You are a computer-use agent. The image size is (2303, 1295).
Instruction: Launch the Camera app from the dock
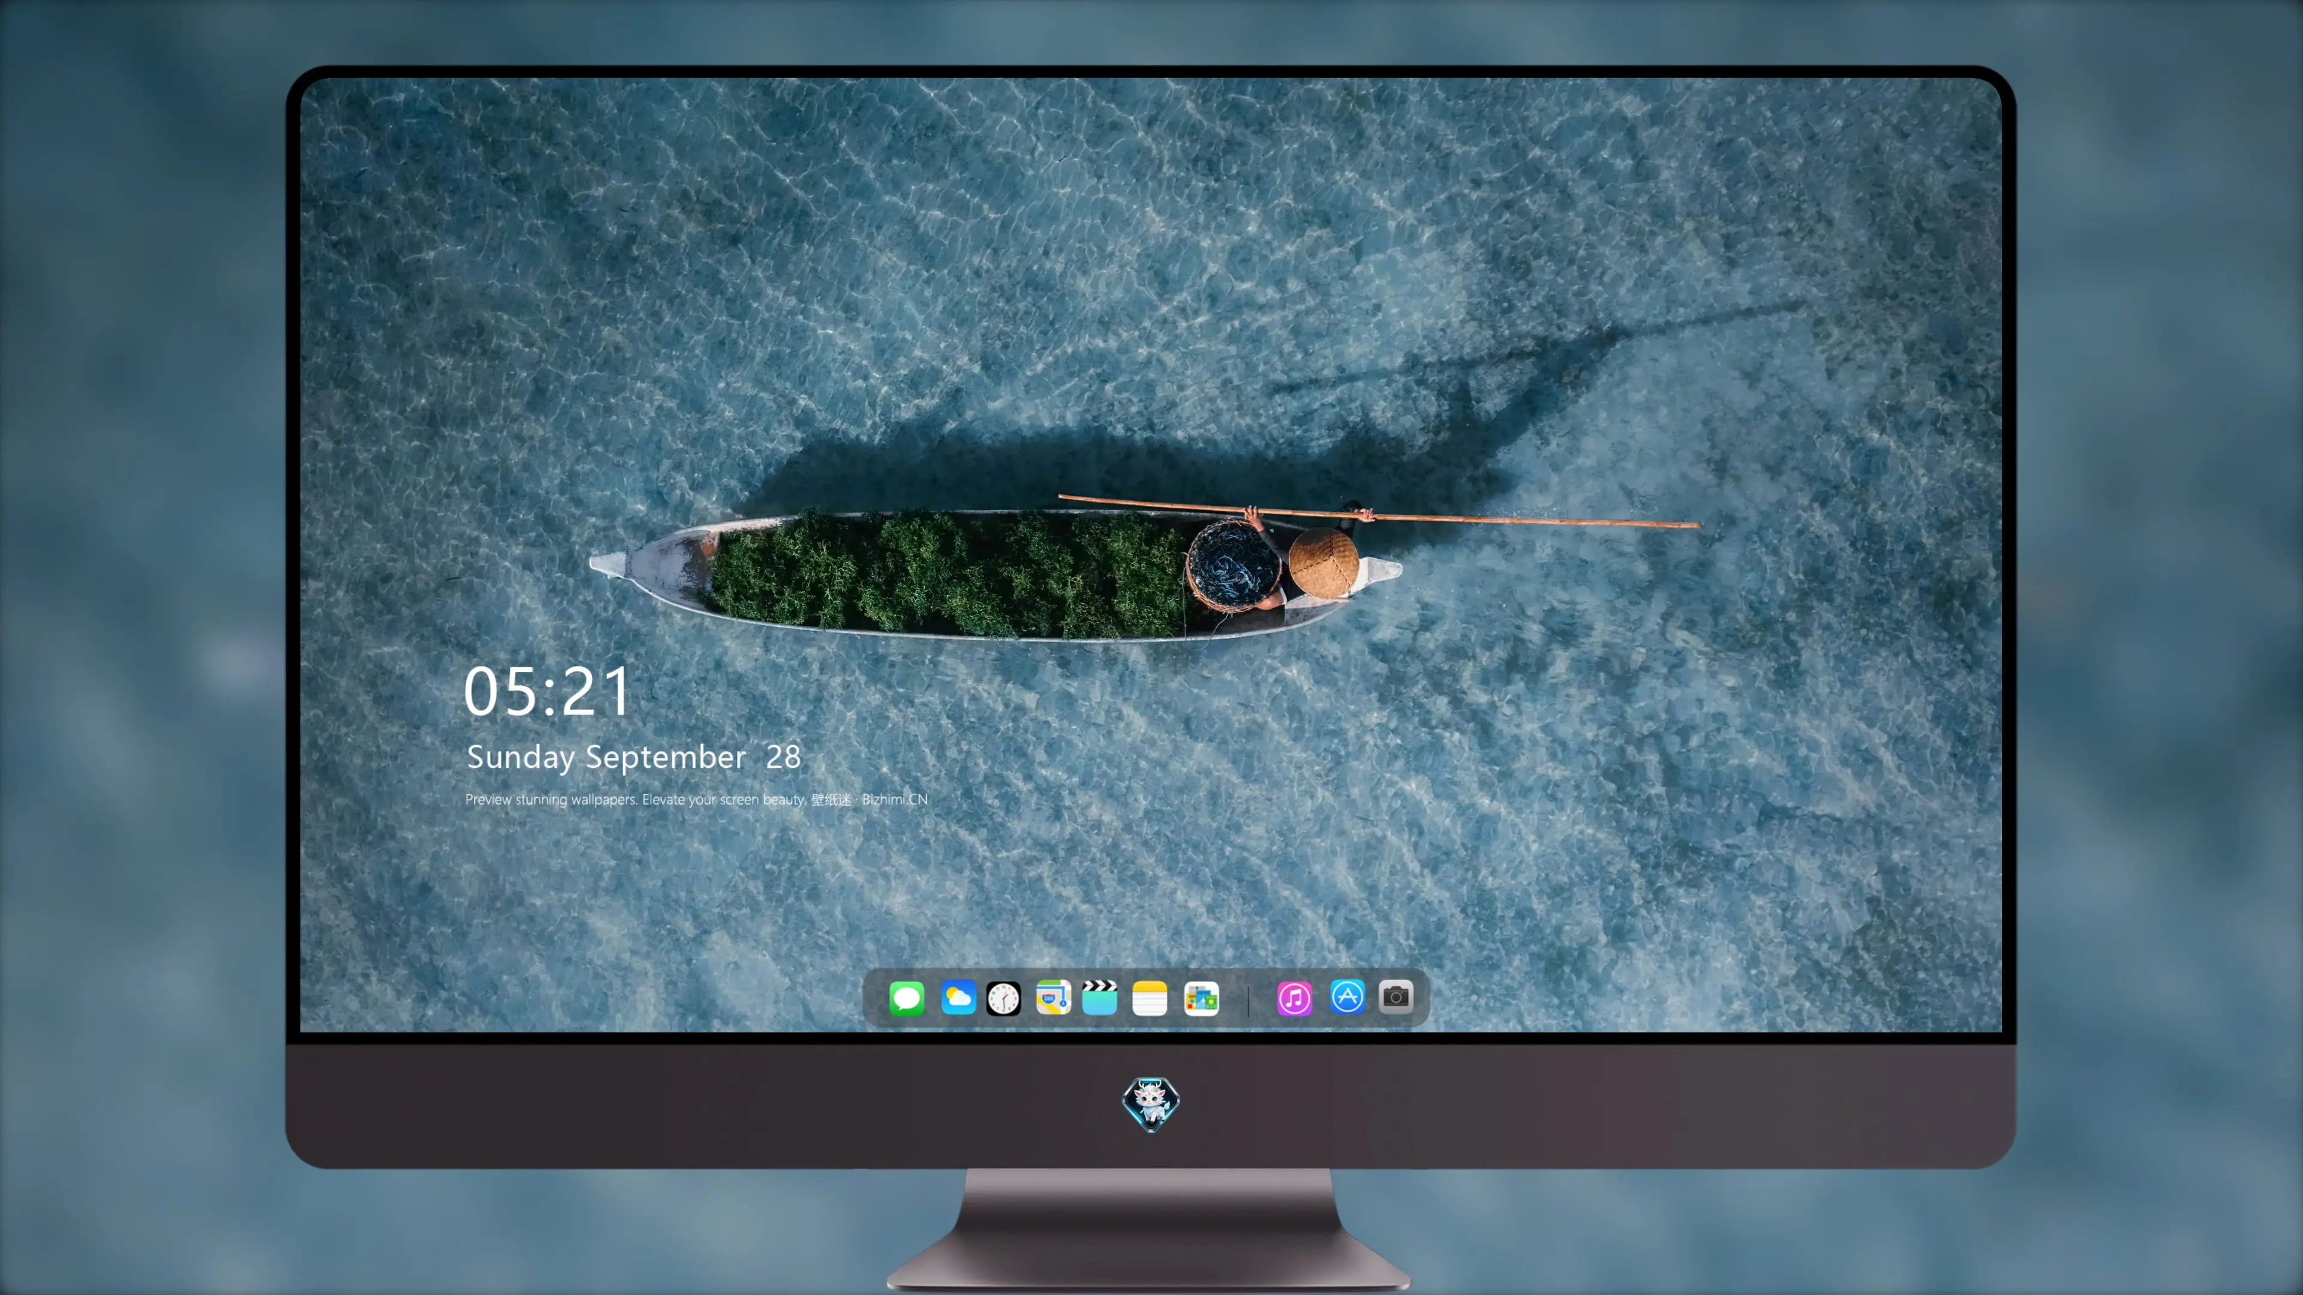pyautogui.click(x=1396, y=996)
